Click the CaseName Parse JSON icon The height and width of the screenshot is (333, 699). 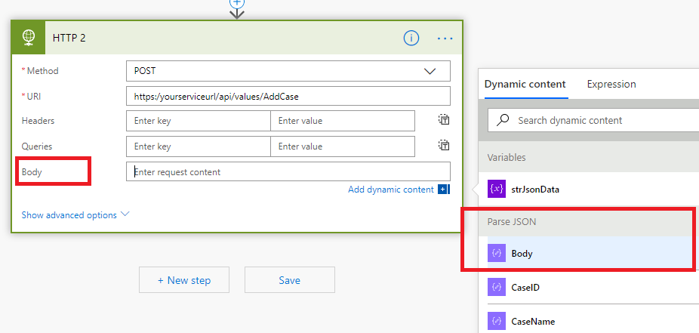pos(497,321)
